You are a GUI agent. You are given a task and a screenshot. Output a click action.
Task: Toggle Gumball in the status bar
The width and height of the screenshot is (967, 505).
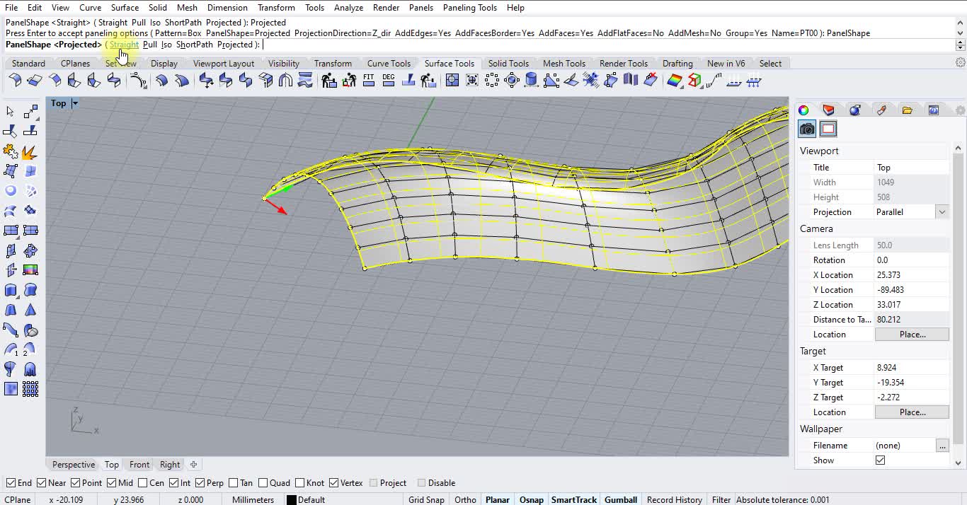621,500
